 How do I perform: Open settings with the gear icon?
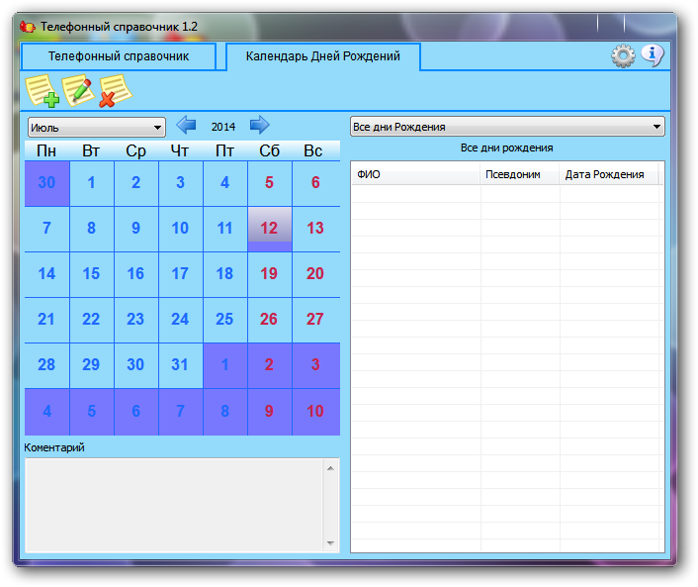click(623, 56)
